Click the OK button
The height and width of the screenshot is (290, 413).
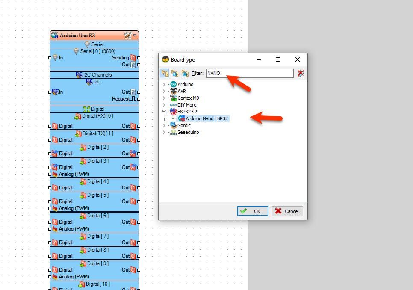coord(253,211)
